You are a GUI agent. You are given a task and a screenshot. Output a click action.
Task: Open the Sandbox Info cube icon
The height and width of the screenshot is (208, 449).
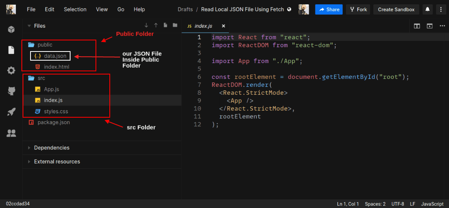[11, 29]
